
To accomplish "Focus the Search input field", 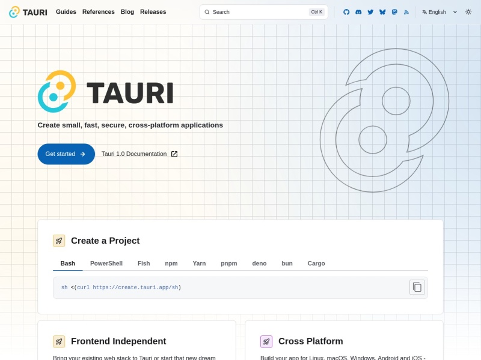I will pos(264,12).
